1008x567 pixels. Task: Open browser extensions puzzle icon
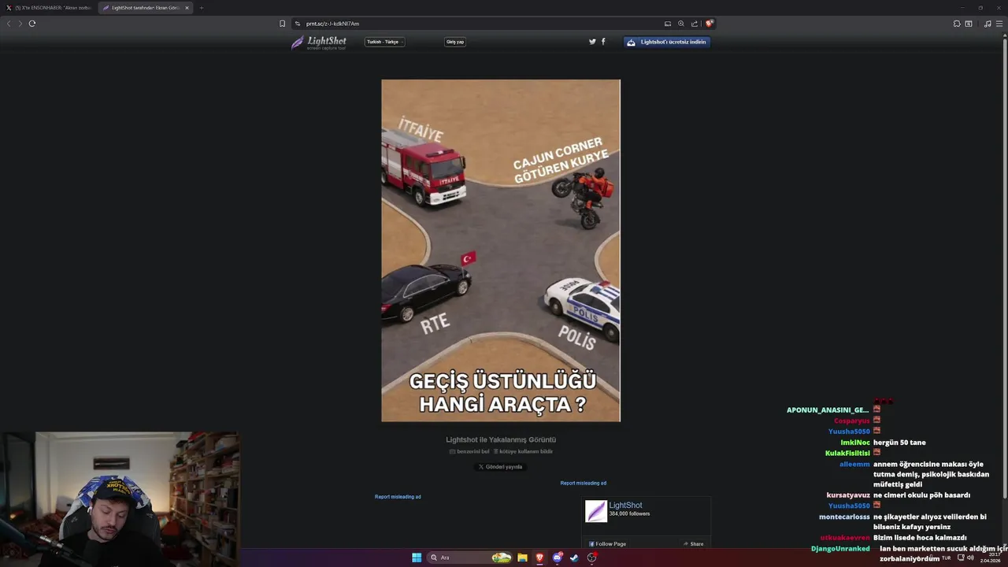pyautogui.click(x=957, y=24)
